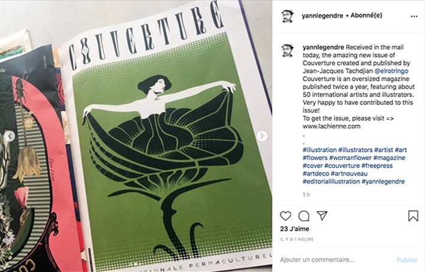Click the Publier button

pos(407,260)
